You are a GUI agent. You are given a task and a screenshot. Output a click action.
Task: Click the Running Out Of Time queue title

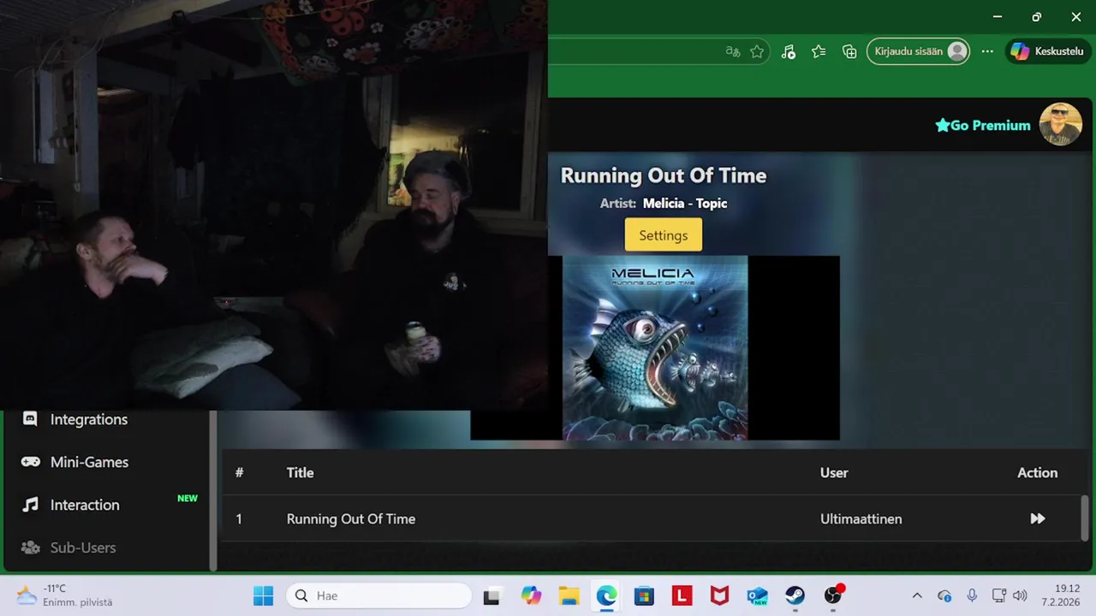point(351,518)
